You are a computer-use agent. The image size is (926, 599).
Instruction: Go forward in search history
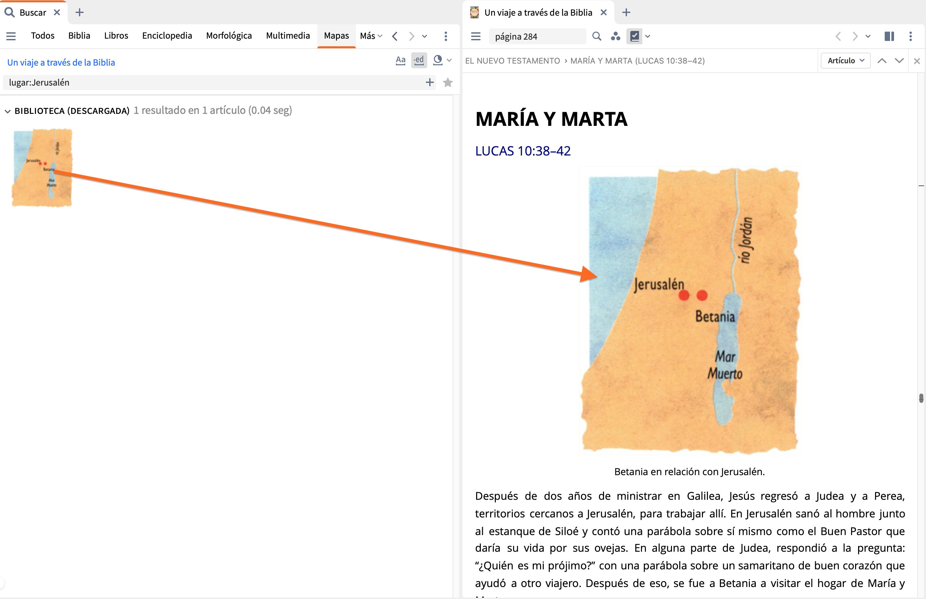pos(412,36)
